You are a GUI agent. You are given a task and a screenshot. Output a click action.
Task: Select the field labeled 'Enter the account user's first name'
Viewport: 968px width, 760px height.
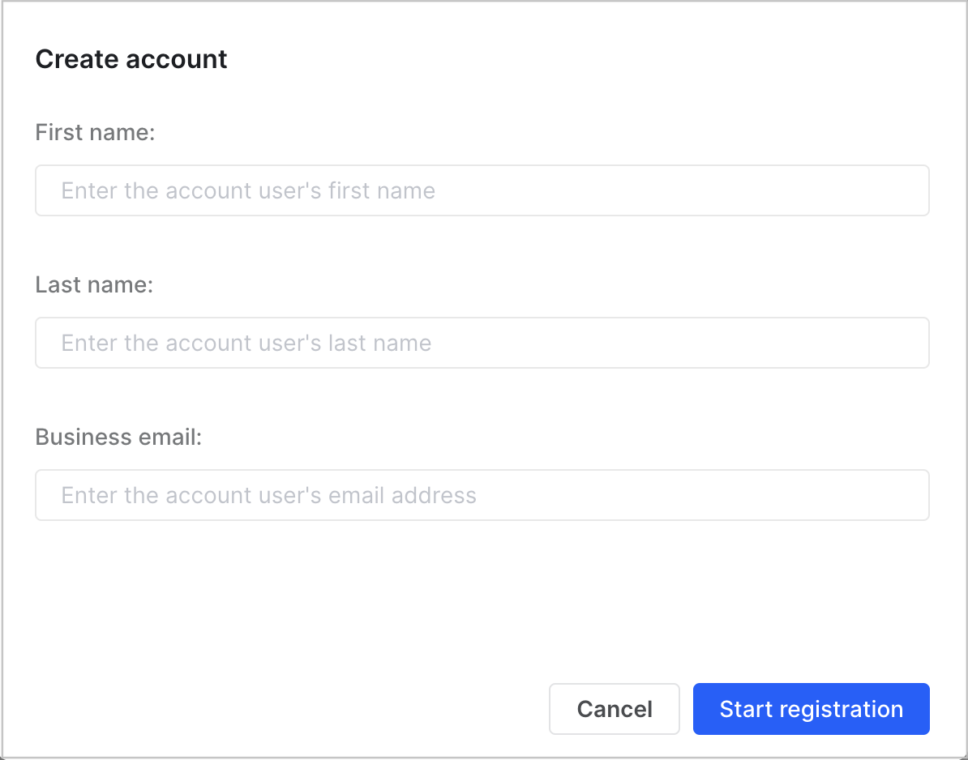pyautogui.click(x=482, y=190)
